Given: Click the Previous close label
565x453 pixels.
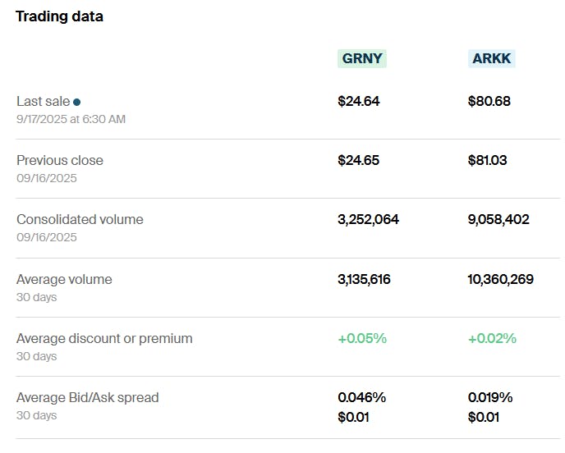Looking at the screenshot, I should click(60, 161).
